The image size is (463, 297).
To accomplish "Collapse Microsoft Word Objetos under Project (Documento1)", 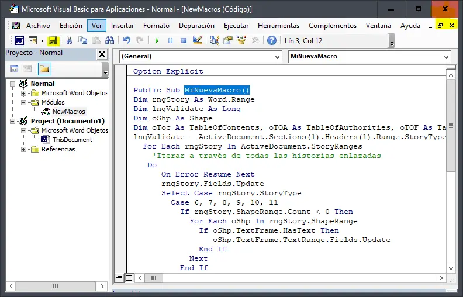I will coord(23,131).
